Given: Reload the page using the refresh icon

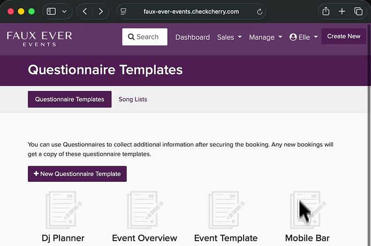Looking at the screenshot, I should click(260, 11).
